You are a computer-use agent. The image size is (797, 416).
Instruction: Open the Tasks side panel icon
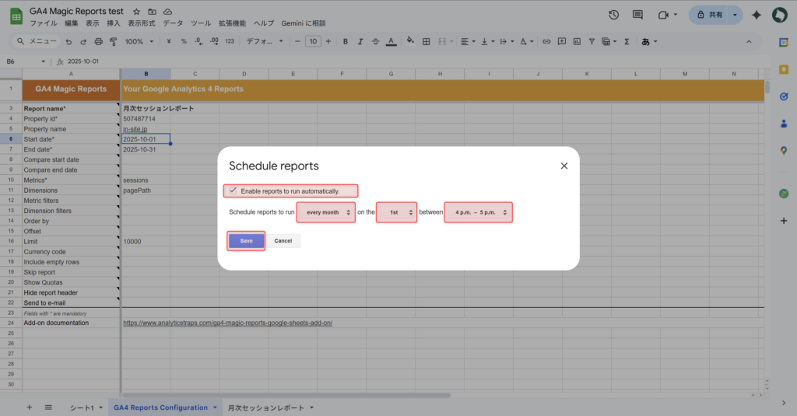pyautogui.click(x=783, y=96)
